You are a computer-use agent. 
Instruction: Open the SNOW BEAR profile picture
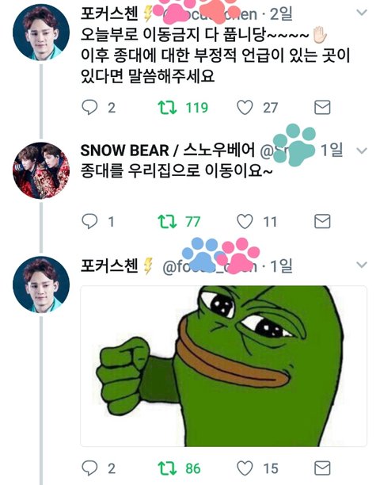click(41, 170)
